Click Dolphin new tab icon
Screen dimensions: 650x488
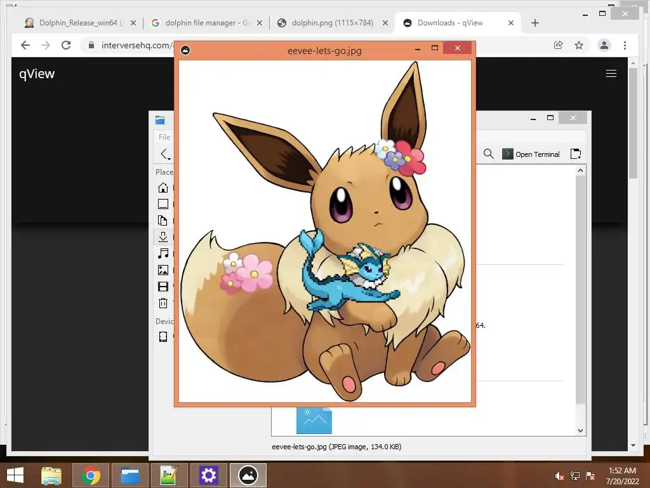pos(575,154)
